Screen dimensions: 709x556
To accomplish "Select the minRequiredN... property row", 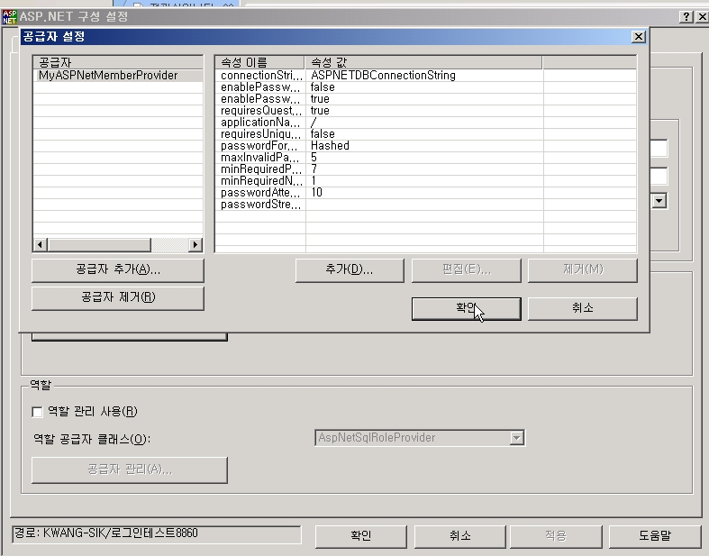I will (x=425, y=181).
